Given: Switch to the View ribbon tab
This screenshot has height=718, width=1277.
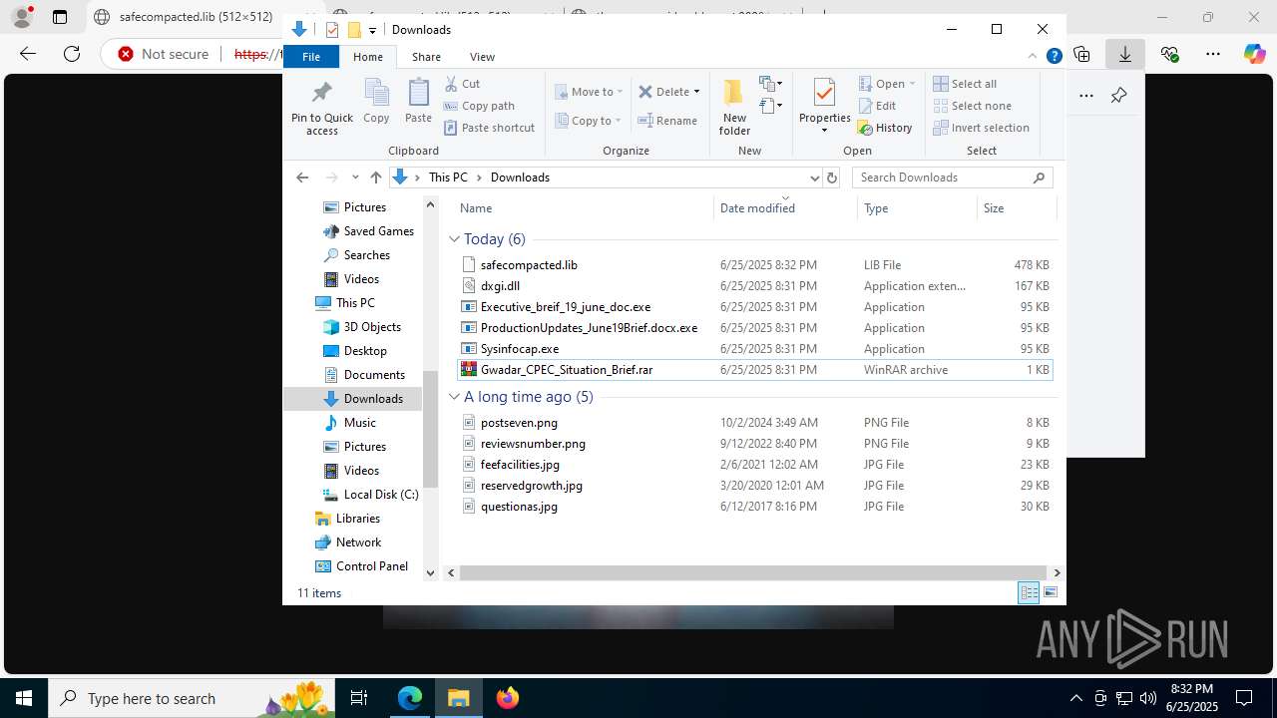Looking at the screenshot, I should click(x=482, y=57).
